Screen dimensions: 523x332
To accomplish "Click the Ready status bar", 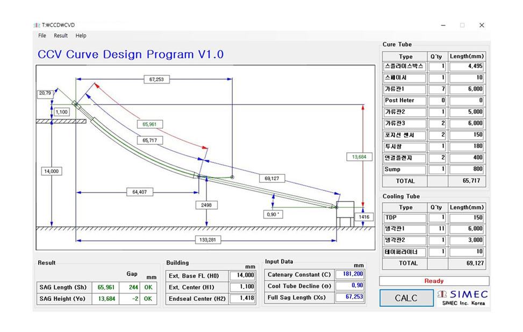I will click(434, 281).
